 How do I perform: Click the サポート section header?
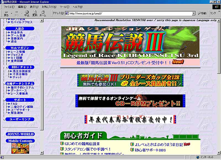point(20,100)
